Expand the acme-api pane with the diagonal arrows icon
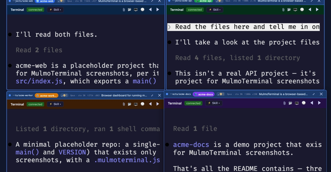Viewport: 331px width, 172px height. 312,1
